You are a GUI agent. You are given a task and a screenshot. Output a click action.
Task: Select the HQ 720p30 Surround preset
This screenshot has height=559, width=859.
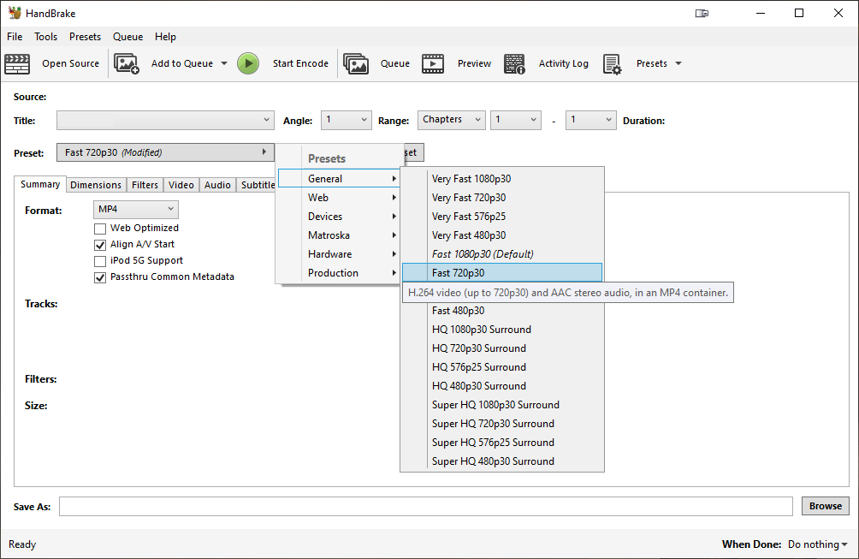[502, 348]
